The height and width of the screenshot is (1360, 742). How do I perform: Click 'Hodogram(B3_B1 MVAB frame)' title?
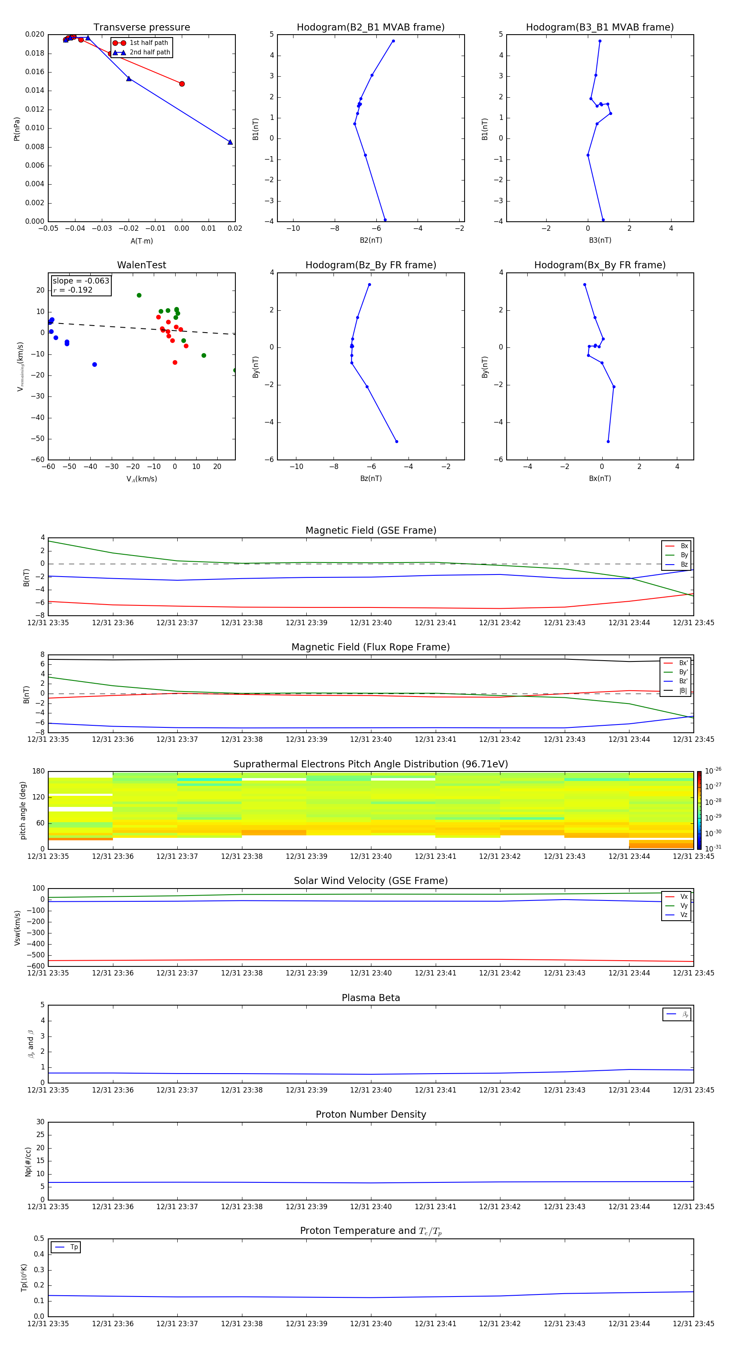click(x=600, y=28)
